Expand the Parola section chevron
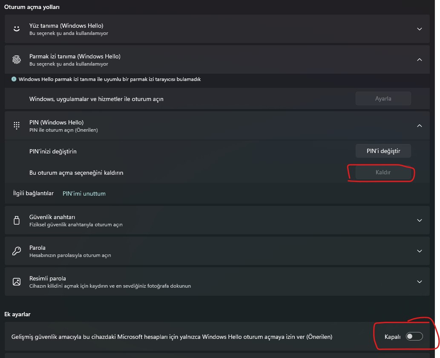 click(420, 251)
